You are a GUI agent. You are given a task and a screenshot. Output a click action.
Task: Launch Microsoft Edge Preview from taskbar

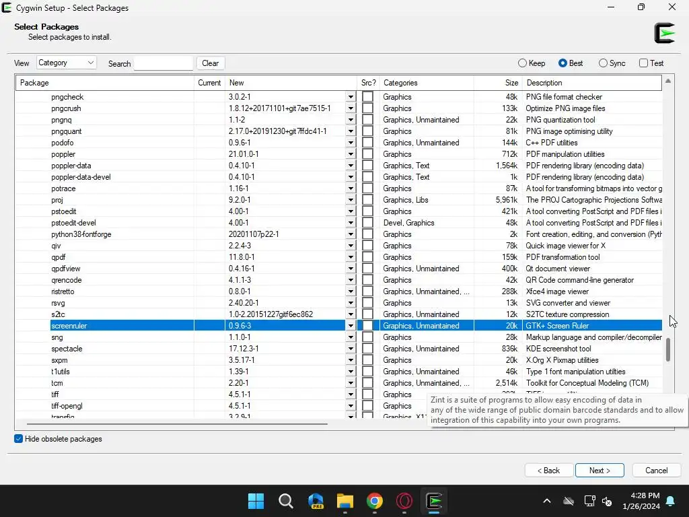(316, 501)
